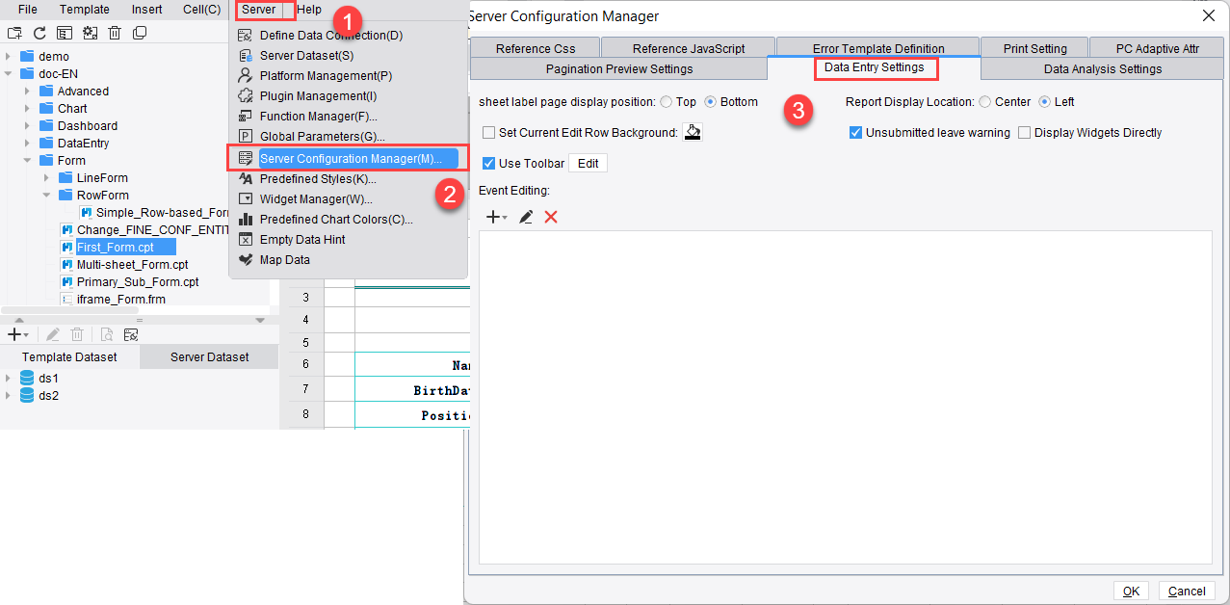Click the ds1 database icon

coord(27,379)
